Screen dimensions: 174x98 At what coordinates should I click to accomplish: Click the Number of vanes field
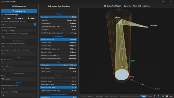tap(19, 63)
